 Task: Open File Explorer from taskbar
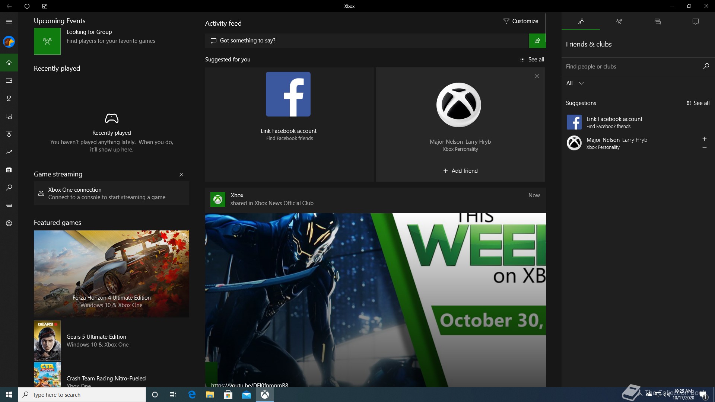tap(210, 395)
